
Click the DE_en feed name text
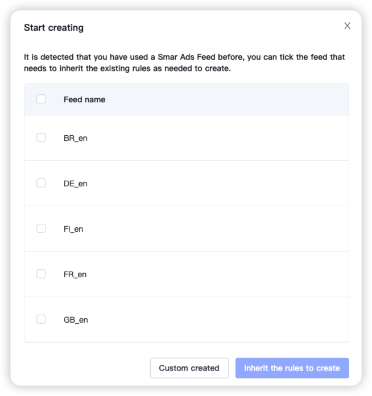pos(76,184)
